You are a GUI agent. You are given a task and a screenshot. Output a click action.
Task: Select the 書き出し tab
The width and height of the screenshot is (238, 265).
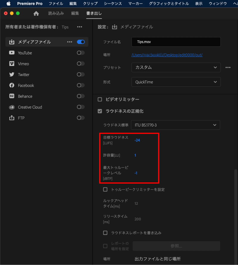[94, 13]
